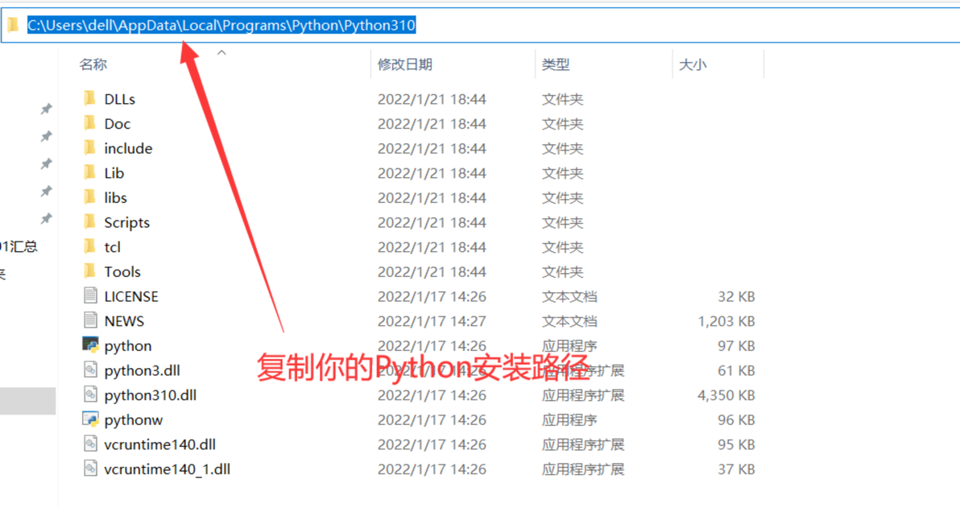Click the 应用程序 type of pythonw
This screenshot has width=960, height=508.
(569, 420)
